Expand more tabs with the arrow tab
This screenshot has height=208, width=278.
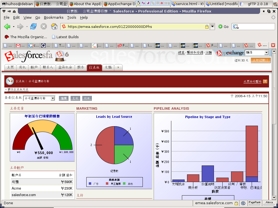tap(118, 67)
